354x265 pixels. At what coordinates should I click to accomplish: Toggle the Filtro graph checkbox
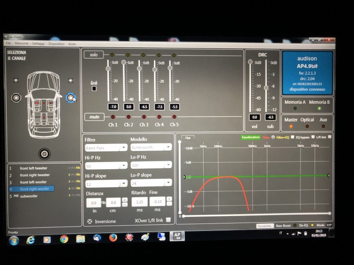click(x=273, y=137)
